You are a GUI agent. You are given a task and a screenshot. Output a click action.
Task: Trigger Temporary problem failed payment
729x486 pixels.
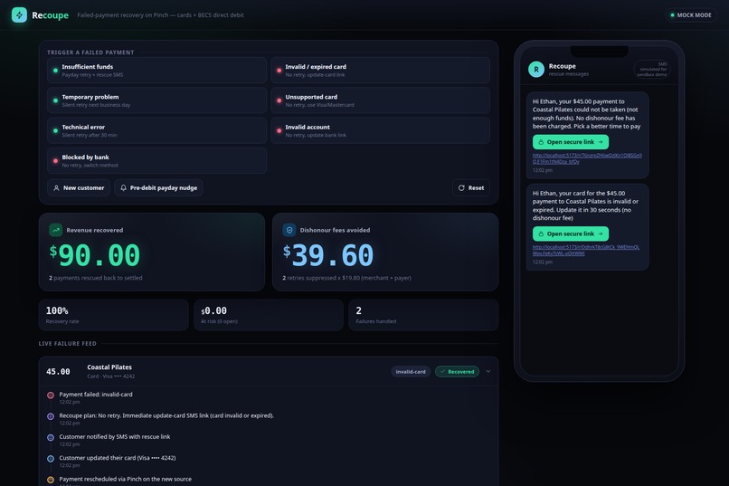(x=156, y=100)
